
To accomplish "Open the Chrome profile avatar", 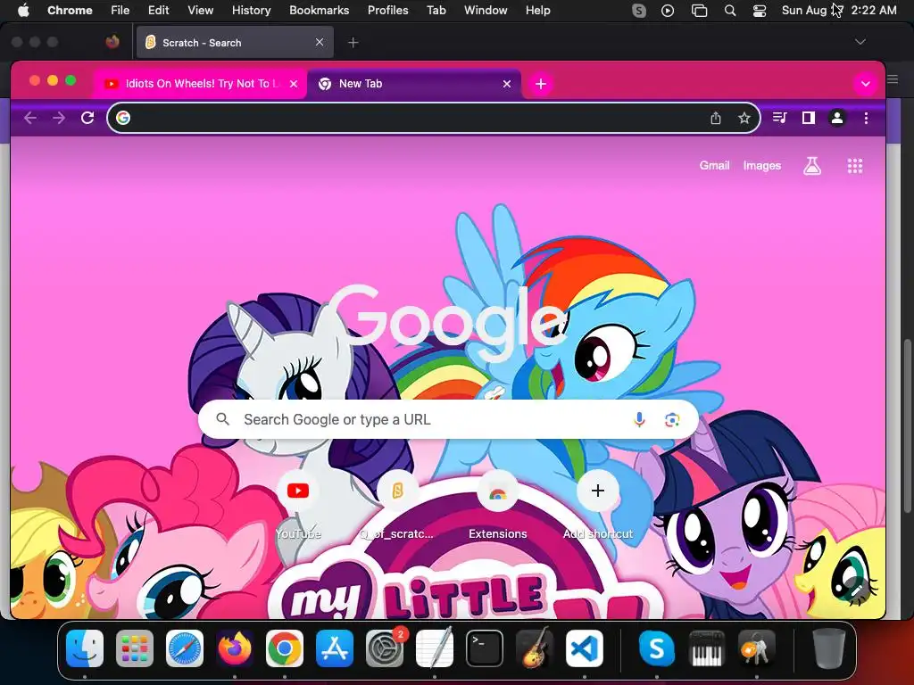I will coord(837,119).
